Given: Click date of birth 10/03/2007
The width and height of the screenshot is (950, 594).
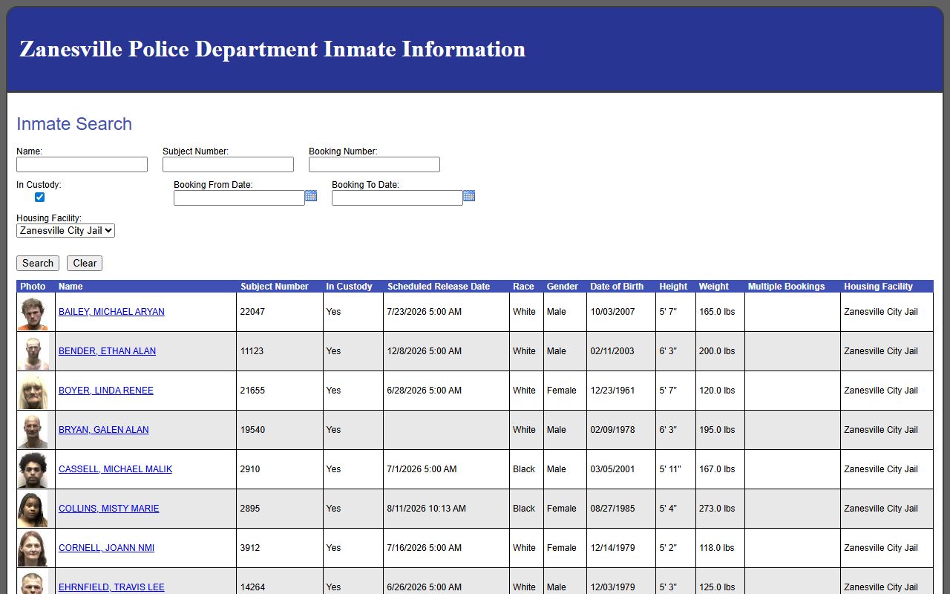Looking at the screenshot, I should 612,312.
